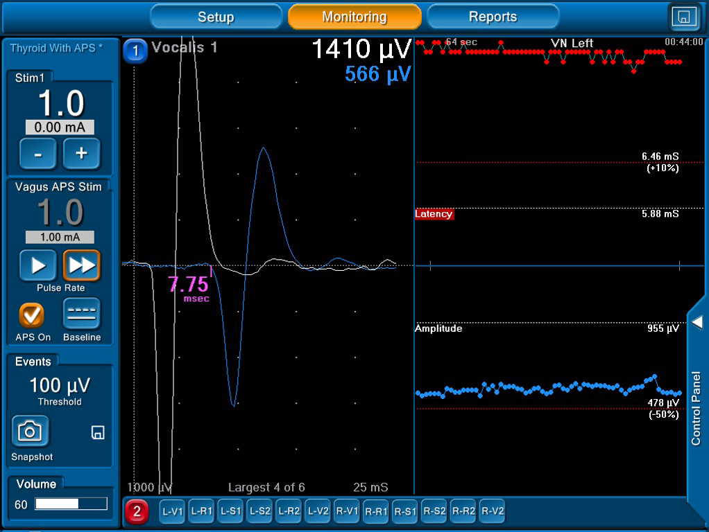Viewport: 709px width, 532px height.
Task: Decrease Stim1 current with minus button
Action: 37,154
